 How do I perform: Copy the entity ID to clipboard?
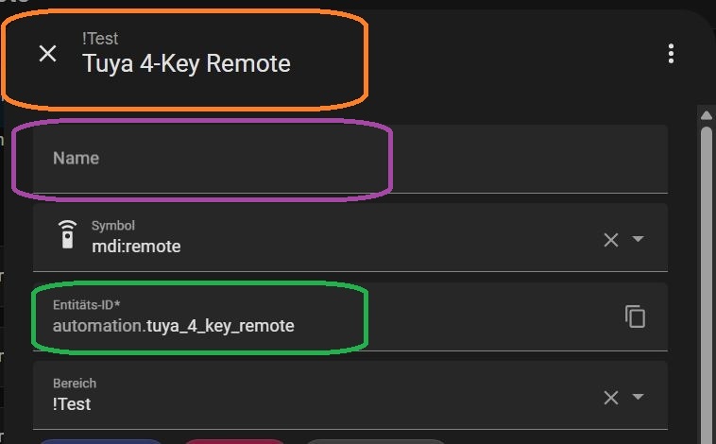pyautogui.click(x=635, y=316)
